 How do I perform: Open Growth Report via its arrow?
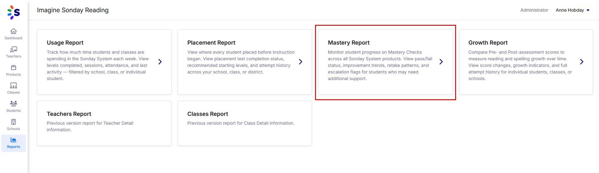[x=582, y=62]
